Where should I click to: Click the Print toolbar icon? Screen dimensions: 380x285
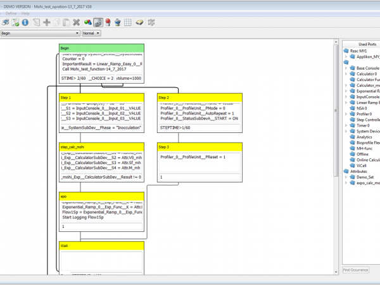point(6,23)
